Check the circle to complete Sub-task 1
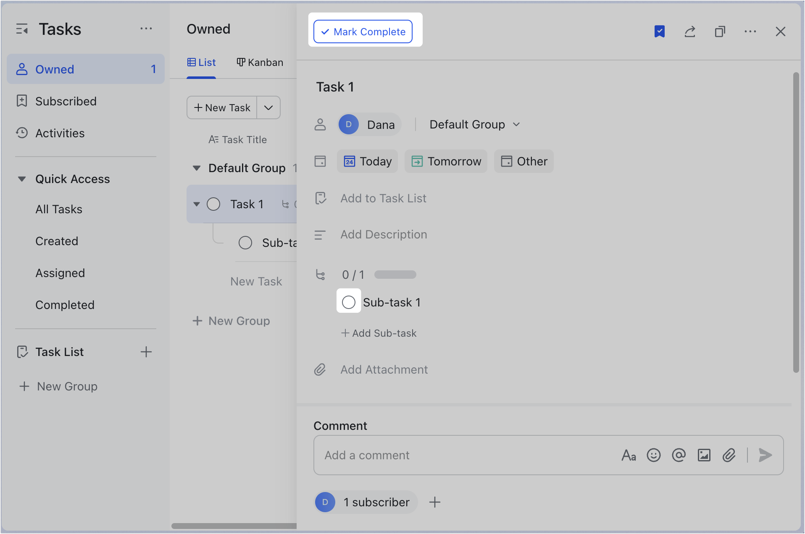 pyautogui.click(x=349, y=302)
